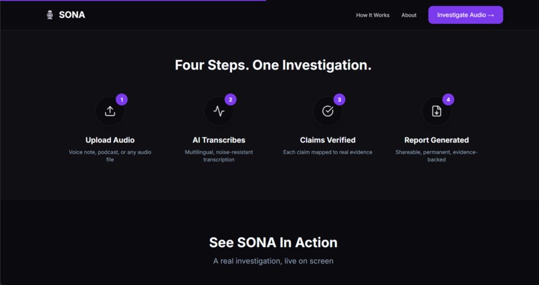The height and width of the screenshot is (285, 539).
Task: Click the AI Transcribes waveform icon
Action: click(219, 111)
